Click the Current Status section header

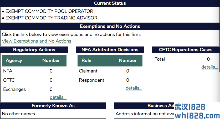coord(110,3)
